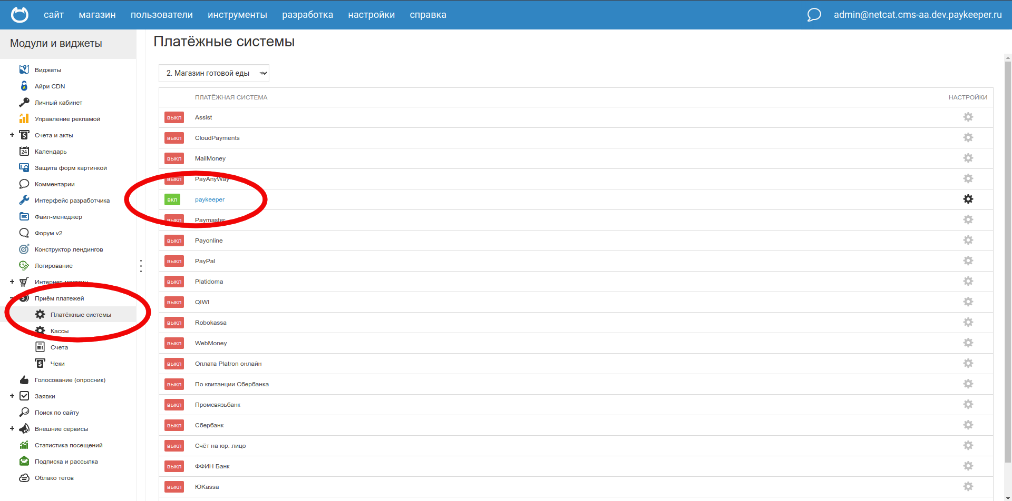Viewport: 1012px width, 501px height.
Task: Open File manager icon in sidebar
Action: pyautogui.click(x=24, y=217)
